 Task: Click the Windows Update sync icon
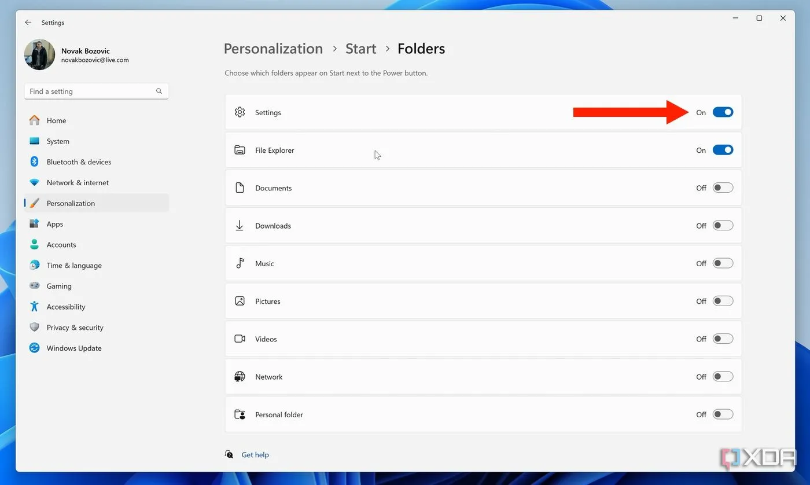pos(35,348)
